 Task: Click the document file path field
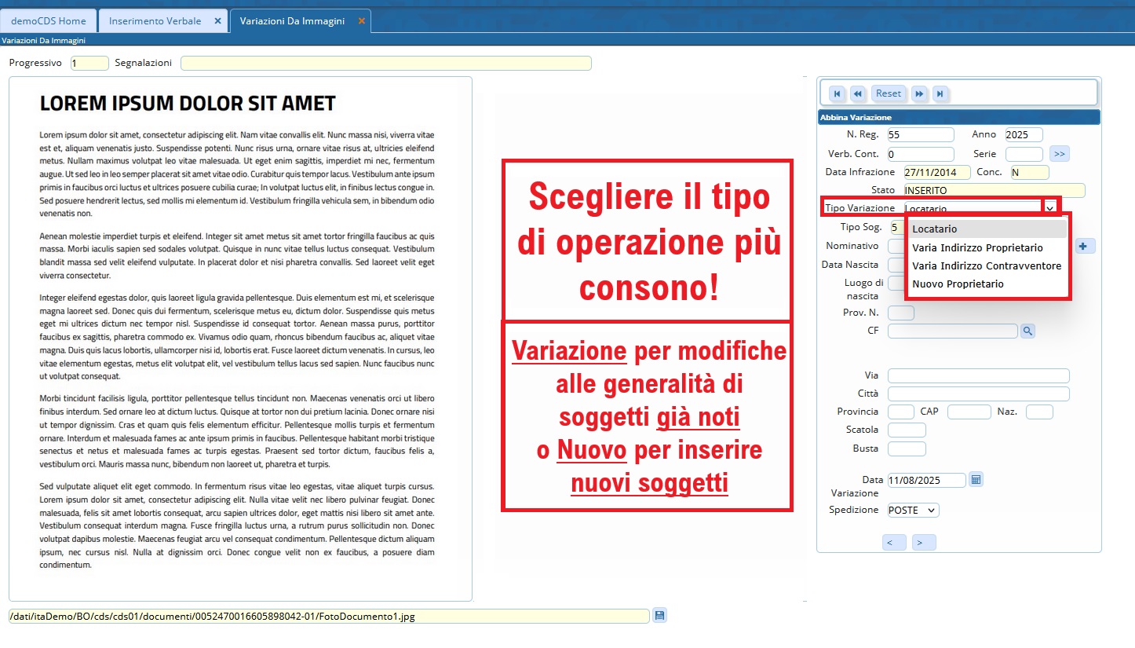[329, 617]
